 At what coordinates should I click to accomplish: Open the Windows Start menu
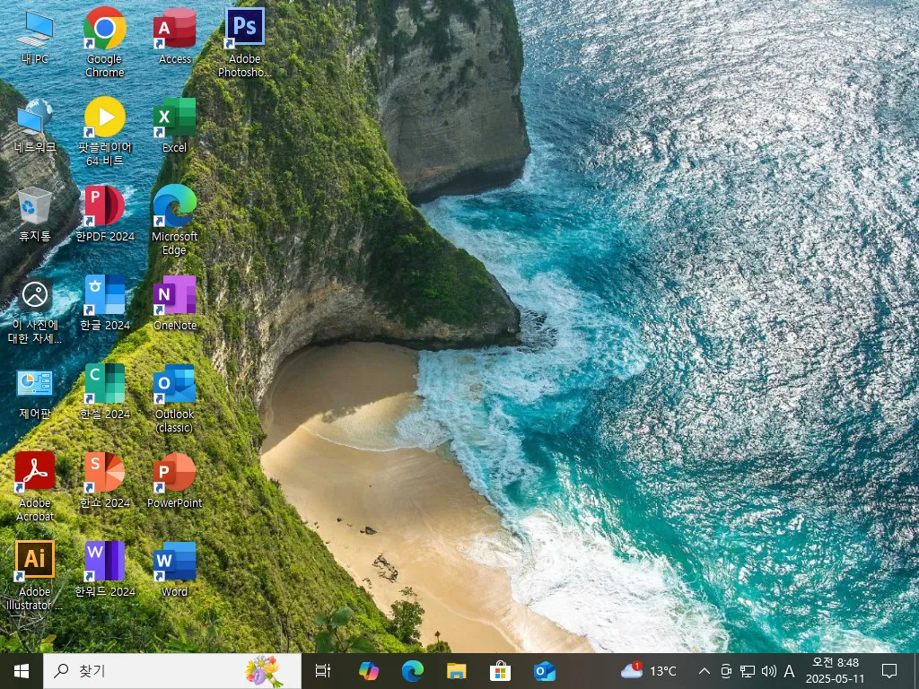tap(22, 670)
